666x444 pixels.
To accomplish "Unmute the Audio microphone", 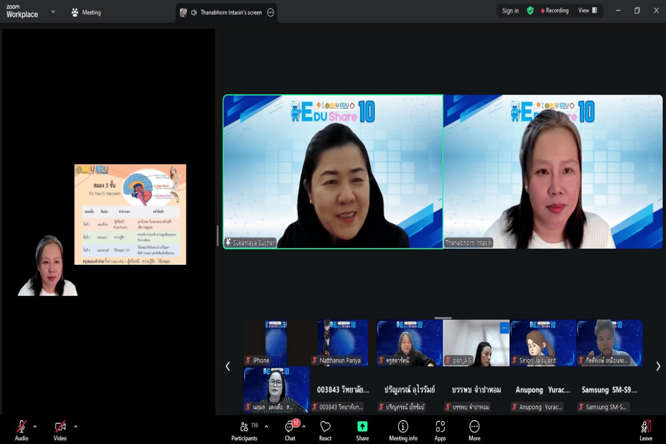I will tap(22, 430).
